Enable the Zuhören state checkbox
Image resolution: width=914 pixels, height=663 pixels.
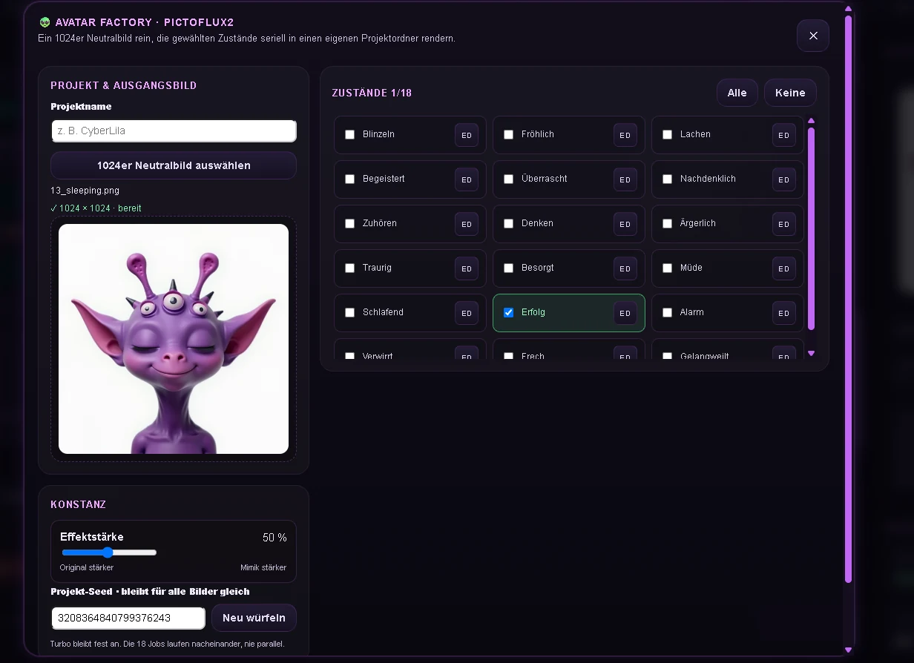(350, 224)
